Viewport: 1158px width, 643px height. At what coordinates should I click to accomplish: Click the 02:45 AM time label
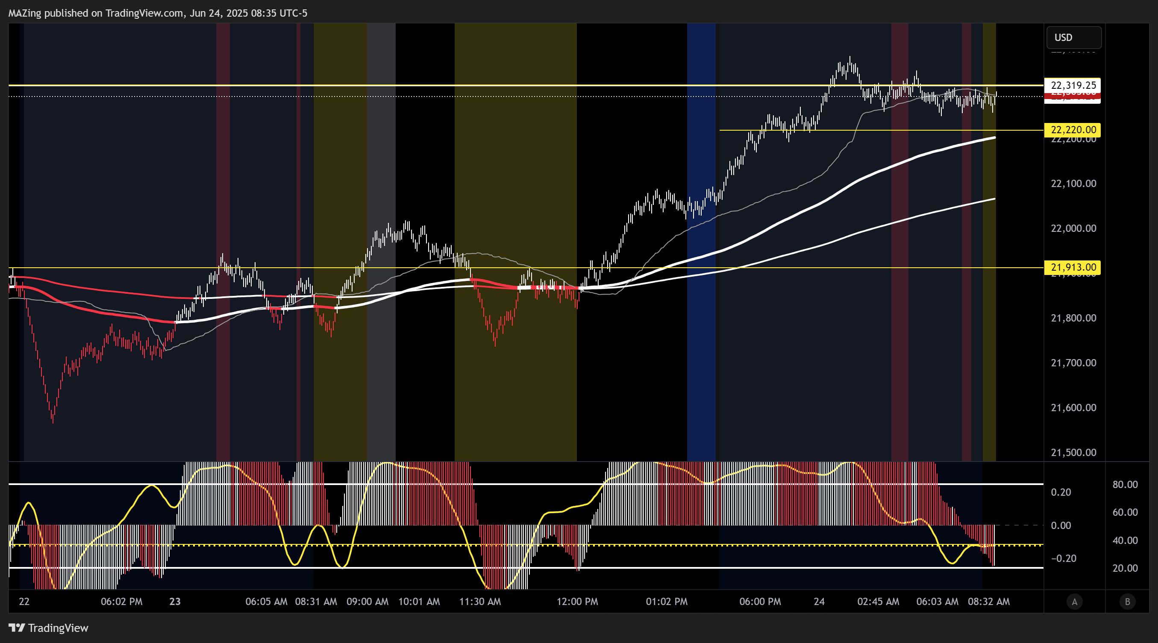(879, 602)
